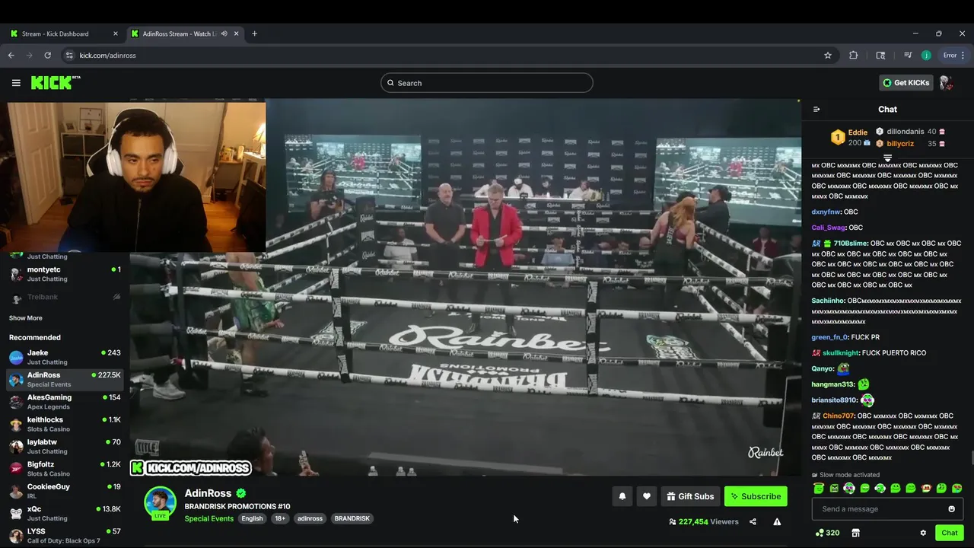
Task: Click username skullknight in chat
Action: 841,353
